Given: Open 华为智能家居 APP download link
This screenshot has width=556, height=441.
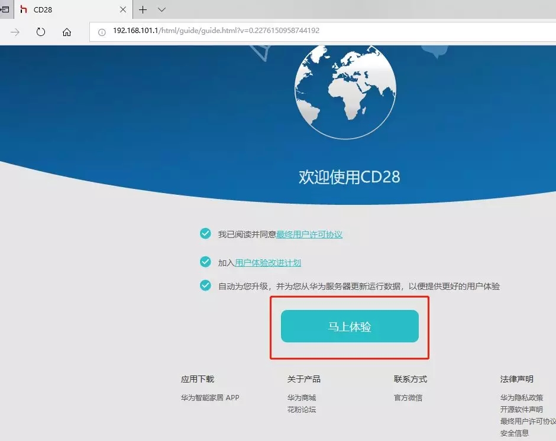Looking at the screenshot, I should tap(210, 397).
